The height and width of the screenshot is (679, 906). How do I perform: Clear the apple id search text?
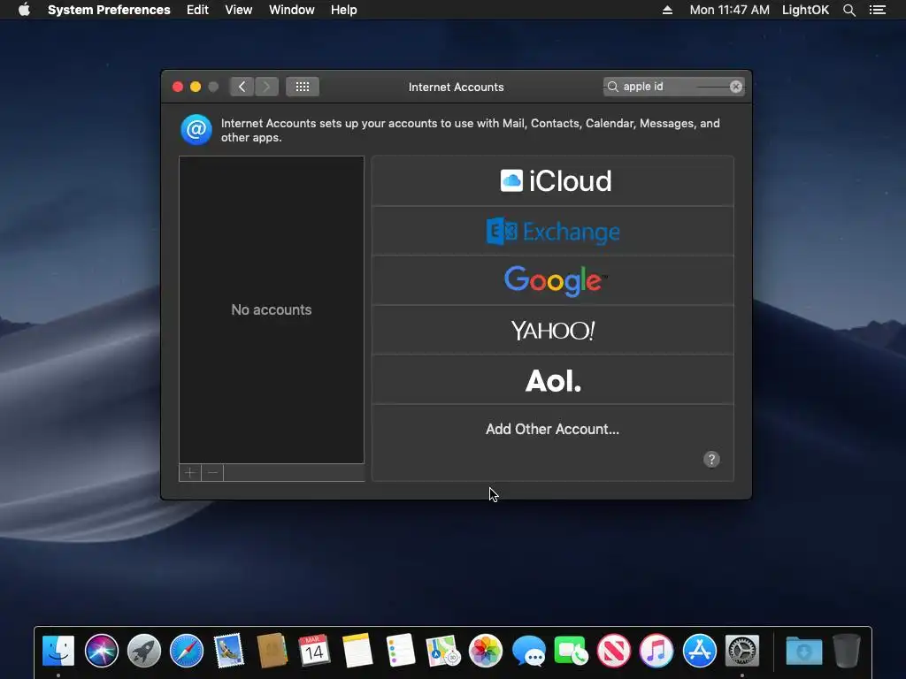click(735, 87)
